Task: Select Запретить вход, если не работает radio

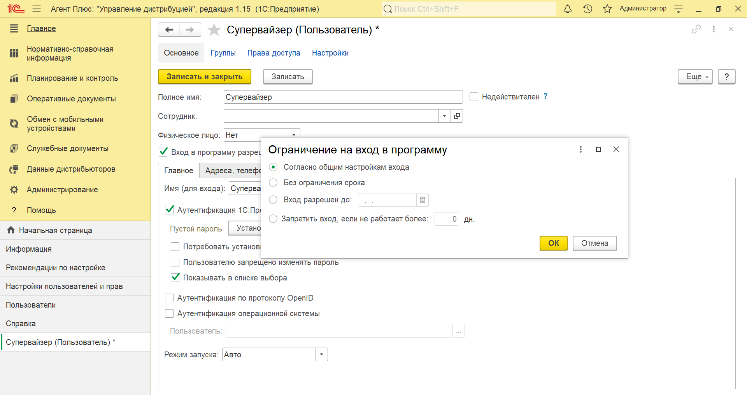Action: tap(273, 219)
